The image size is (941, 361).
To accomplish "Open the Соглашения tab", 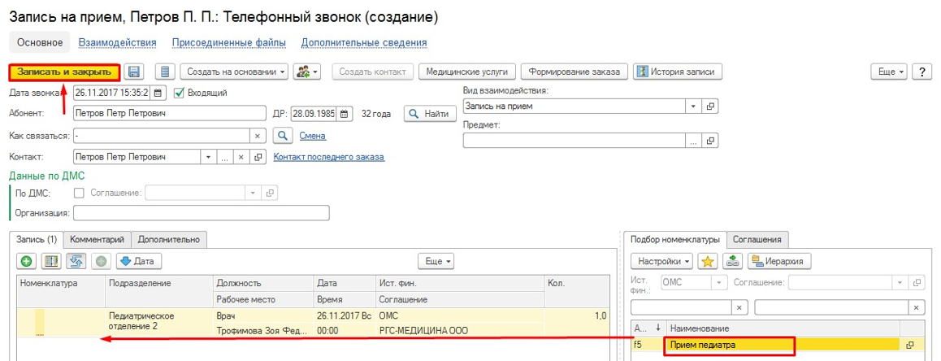I will pyautogui.click(x=757, y=239).
